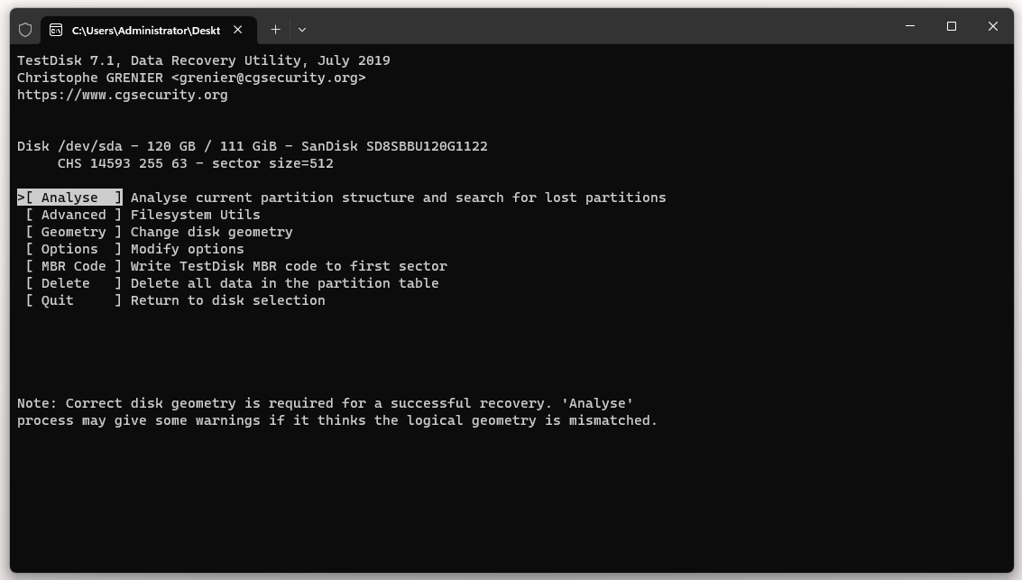
Task: Select Quit to return to disk selection
Action: 56,299
